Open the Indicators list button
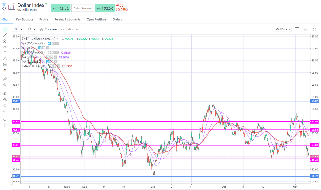The width and height of the screenshot is (321, 190). [70, 29]
